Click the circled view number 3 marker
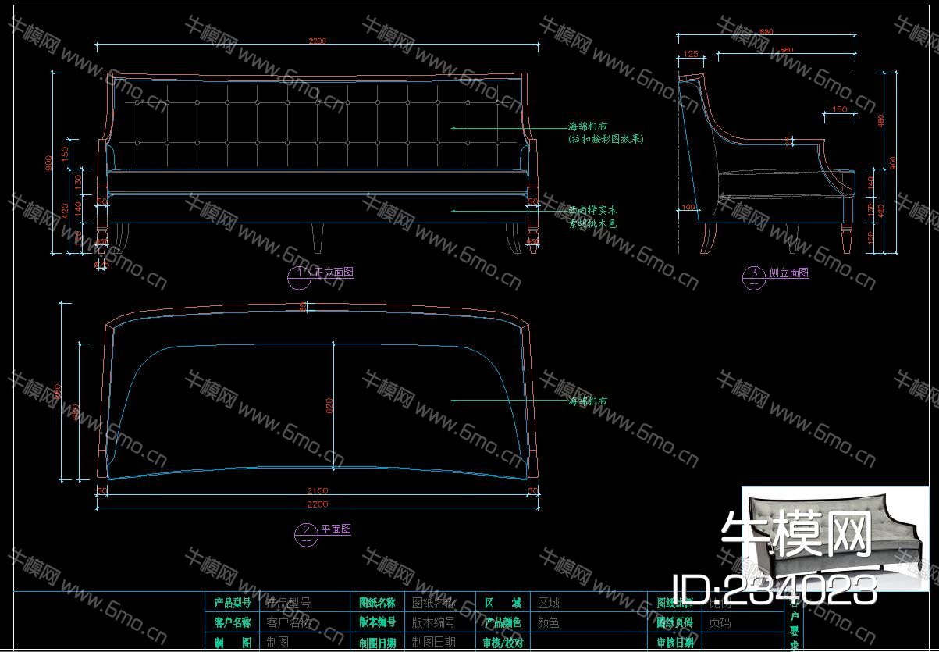The width and height of the screenshot is (939, 652). click(754, 276)
